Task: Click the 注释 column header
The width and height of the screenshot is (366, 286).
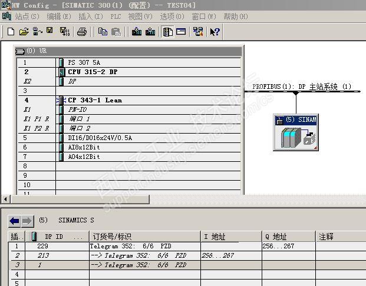Action: point(341,237)
